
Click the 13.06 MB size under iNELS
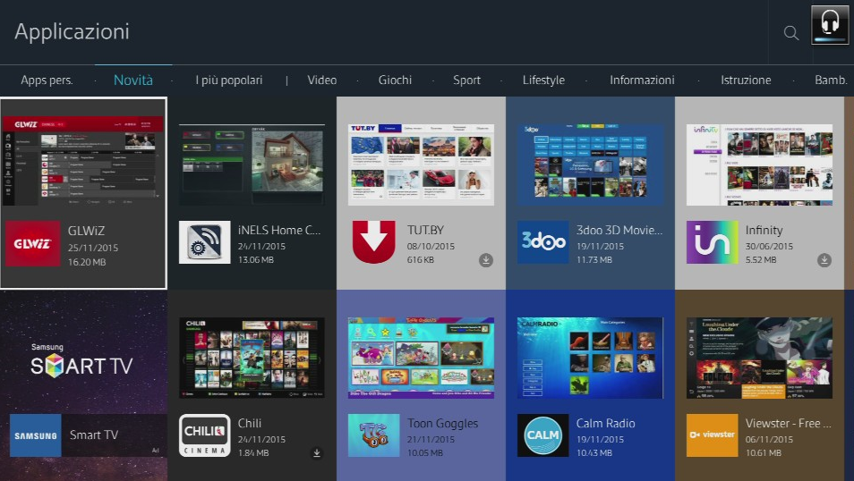tap(256, 259)
